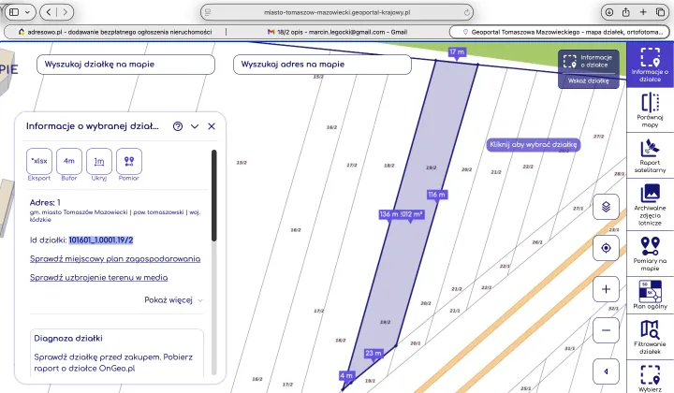The width and height of the screenshot is (674, 393).
Task: Select Pomiary na mapie tool
Action: 650,254
